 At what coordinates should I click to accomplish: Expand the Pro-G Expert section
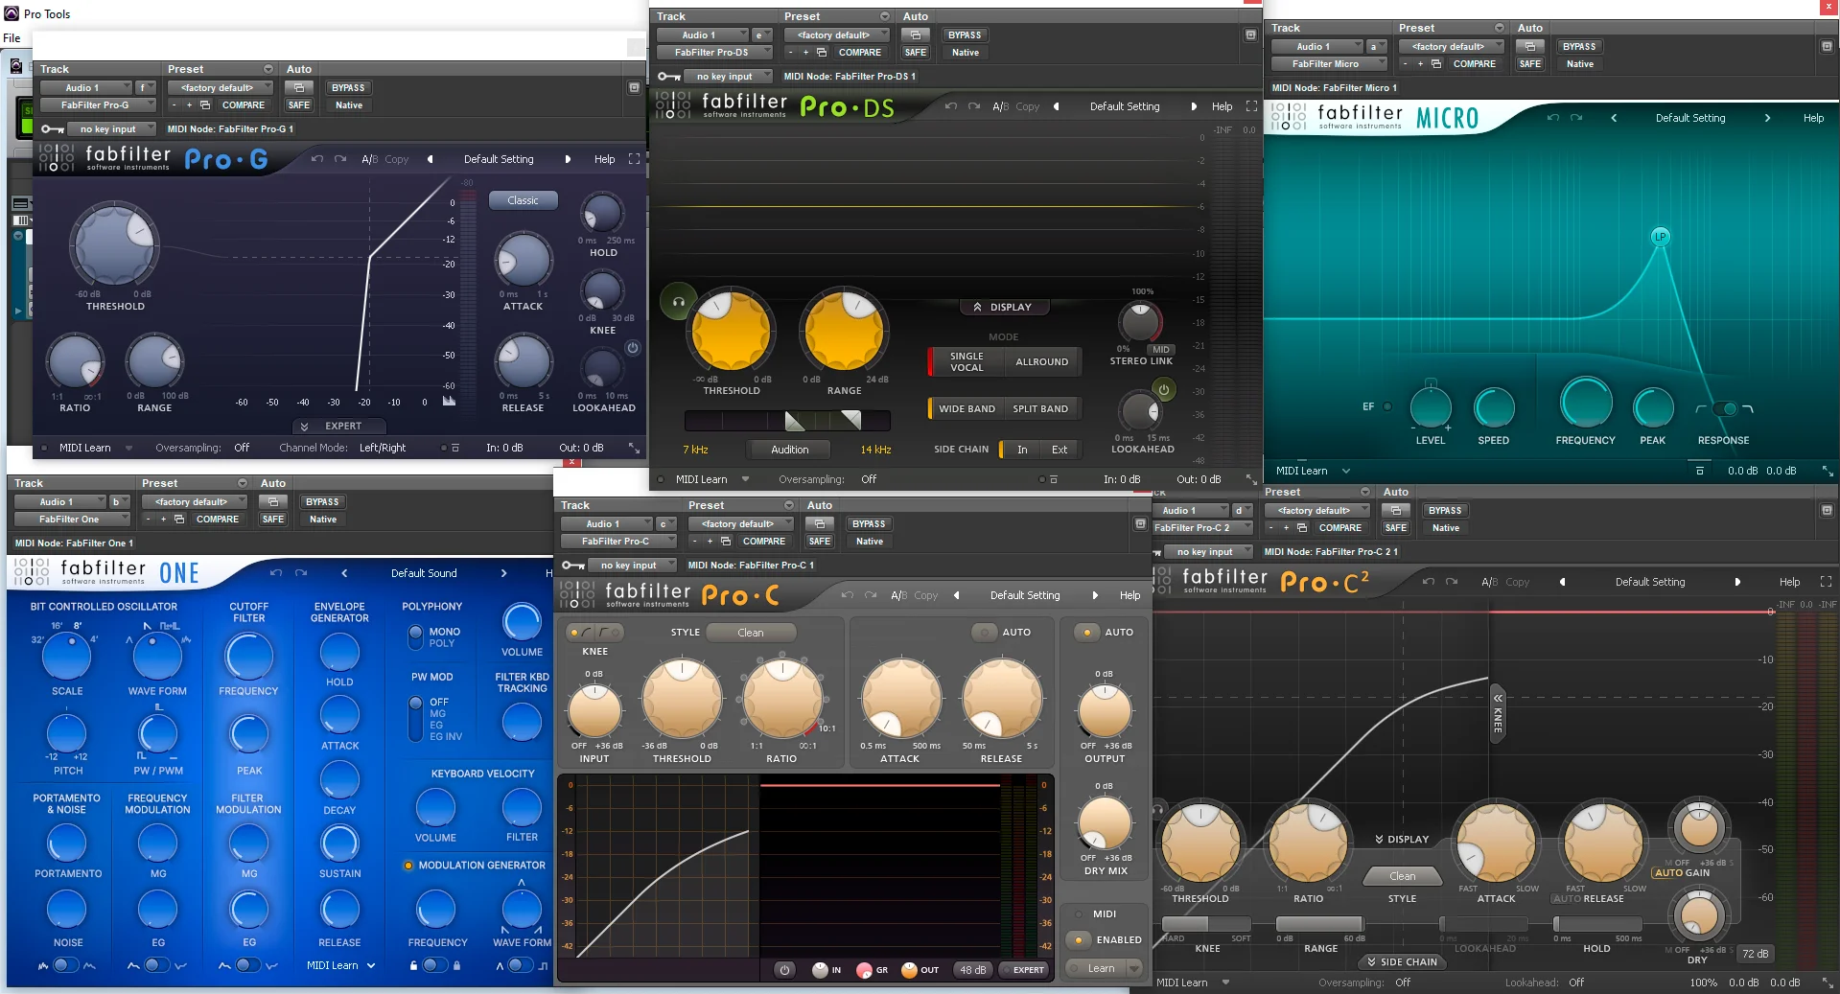coord(338,426)
